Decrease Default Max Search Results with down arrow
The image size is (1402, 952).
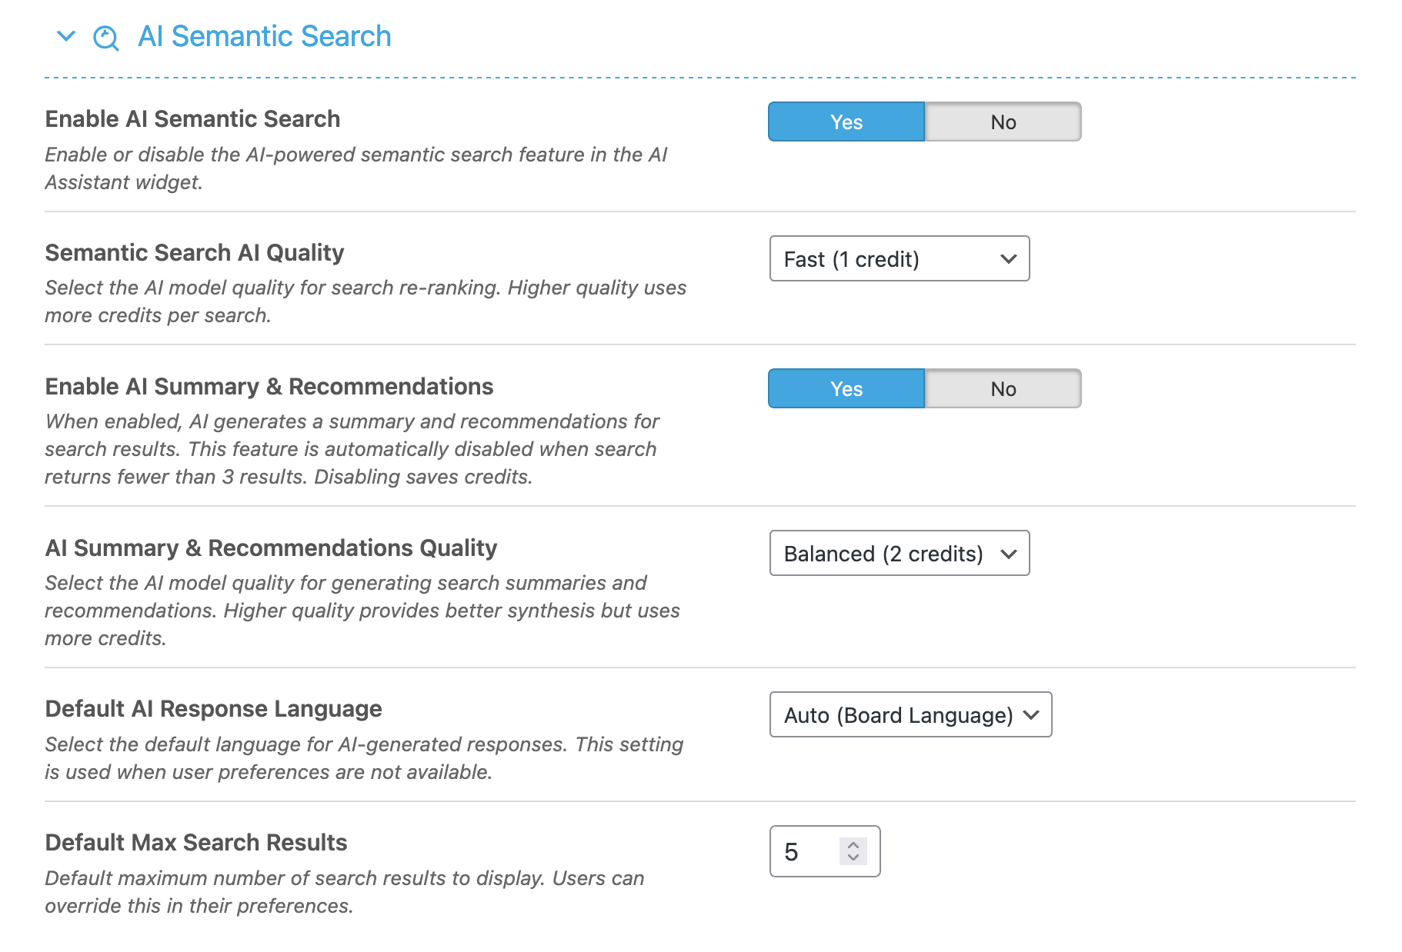tap(853, 858)
